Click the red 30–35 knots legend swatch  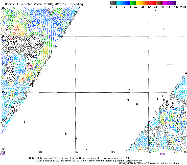click(153, 3)
